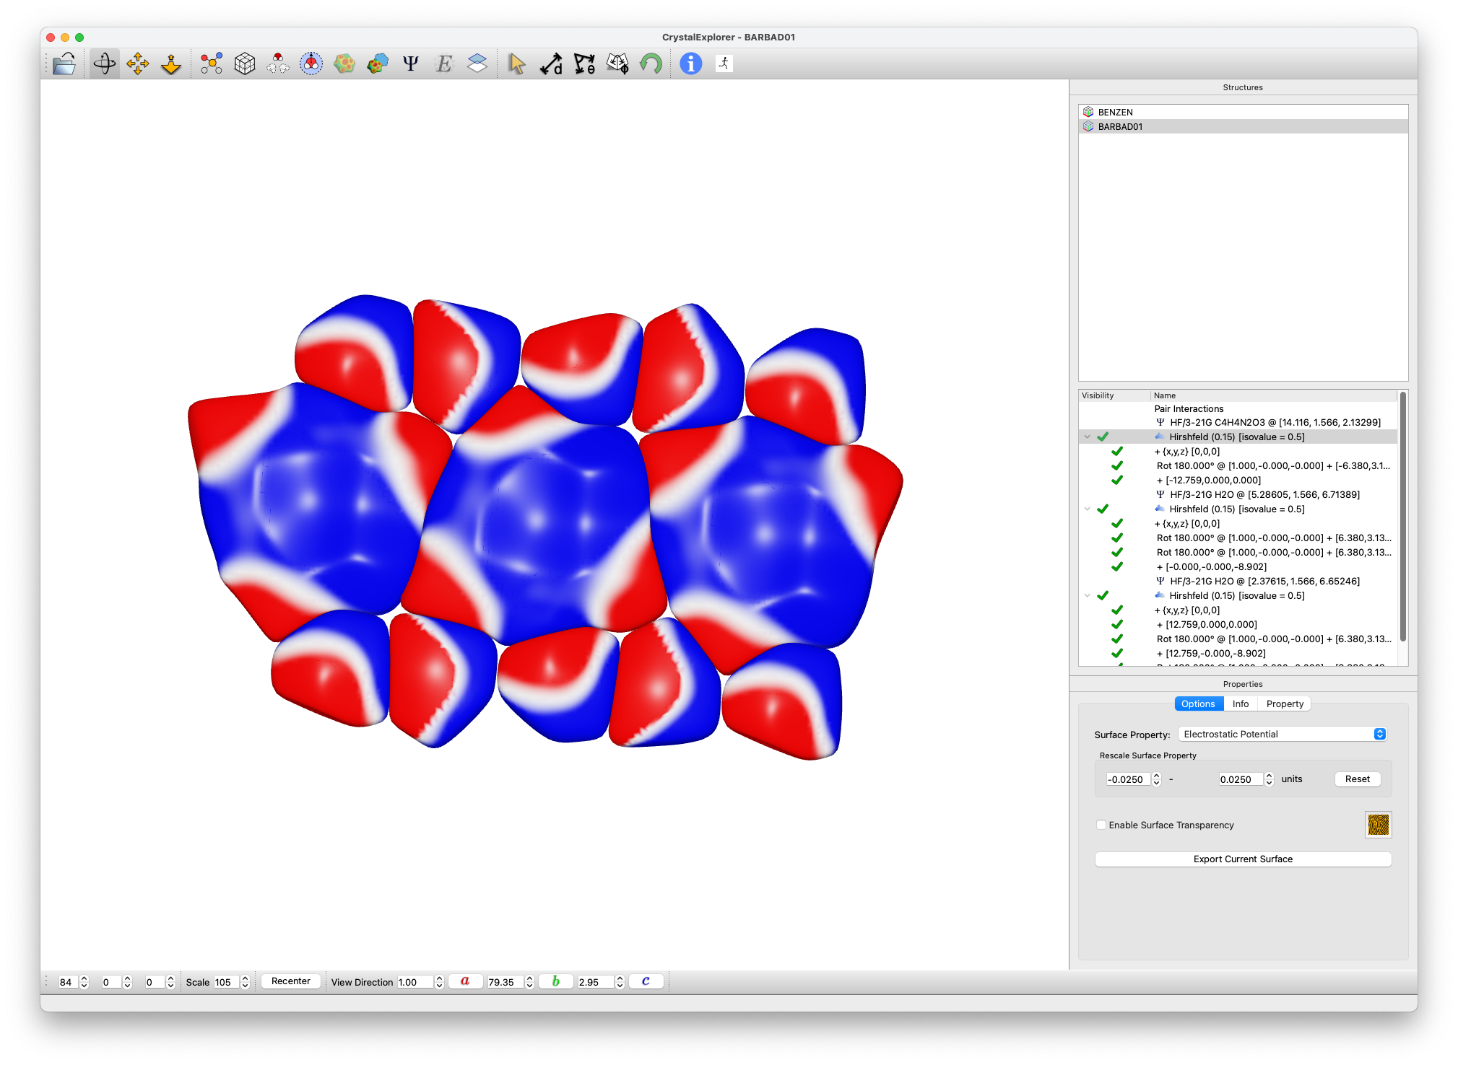Click the Recenter button
1458x1065 pixels.
tap(290, 981)
